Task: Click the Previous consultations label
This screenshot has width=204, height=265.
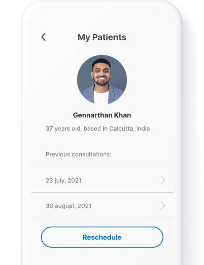Action: click(x=79, y=154)
